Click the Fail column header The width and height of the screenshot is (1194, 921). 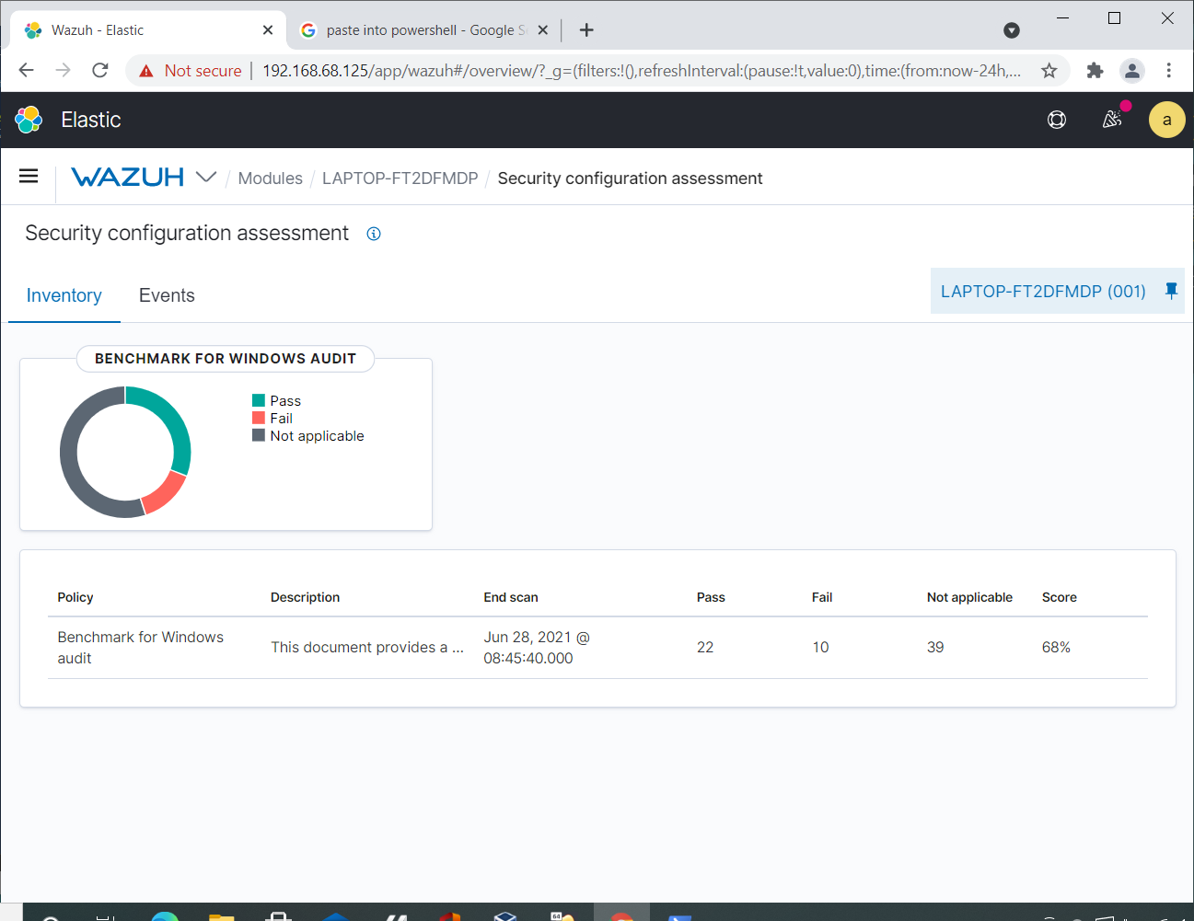(822, 597)
